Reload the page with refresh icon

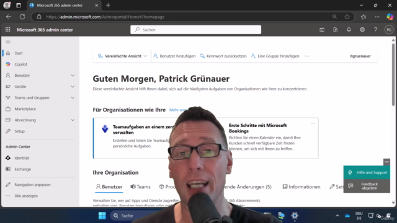22,17
